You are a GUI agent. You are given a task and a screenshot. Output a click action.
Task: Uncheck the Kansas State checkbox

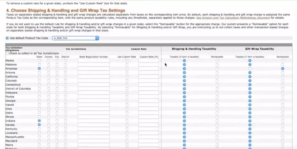pos(39,125)
